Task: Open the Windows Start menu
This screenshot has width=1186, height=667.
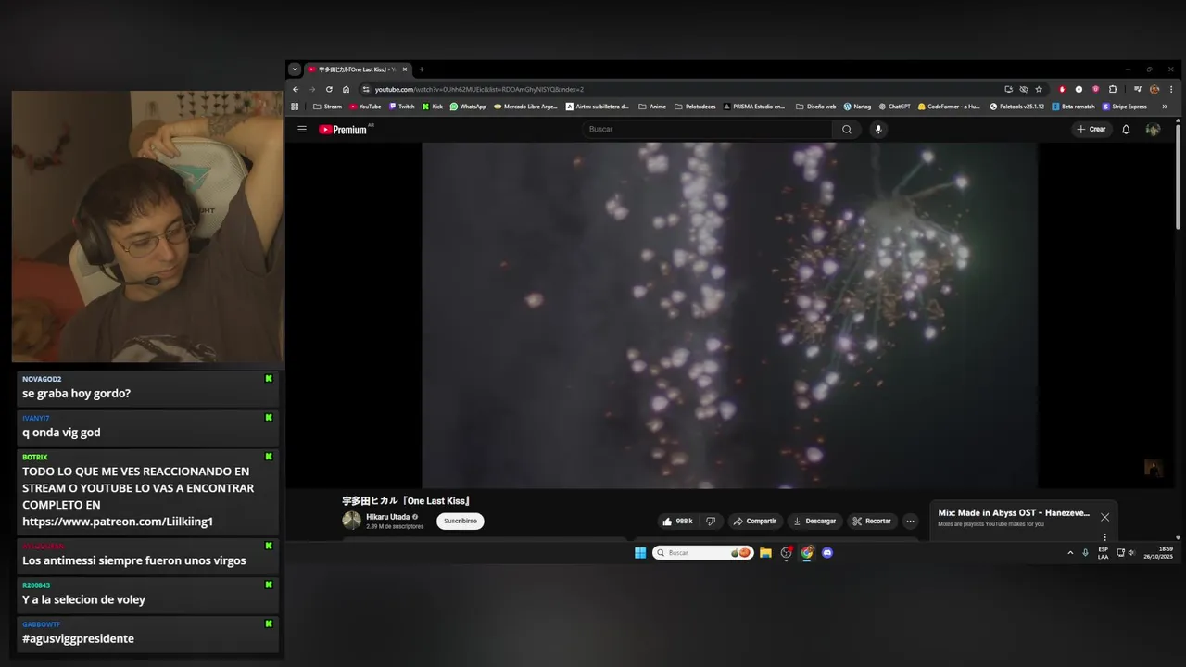Action: click(640, 553)
